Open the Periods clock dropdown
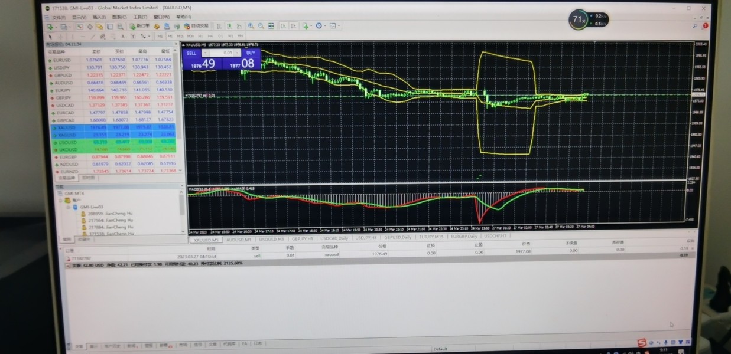731x354 pixels. tap(320, 26)
